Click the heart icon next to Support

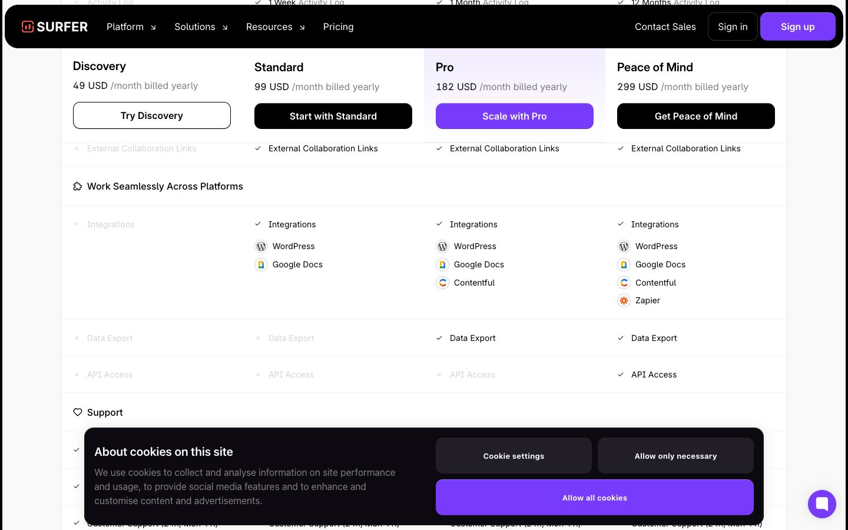(77, 412)
